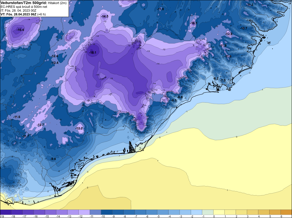Click the title text 'Veðurstofan/T2m 500grid:'
The width and height of the screenshot is (292, 218).
click(x=24, y=3)
